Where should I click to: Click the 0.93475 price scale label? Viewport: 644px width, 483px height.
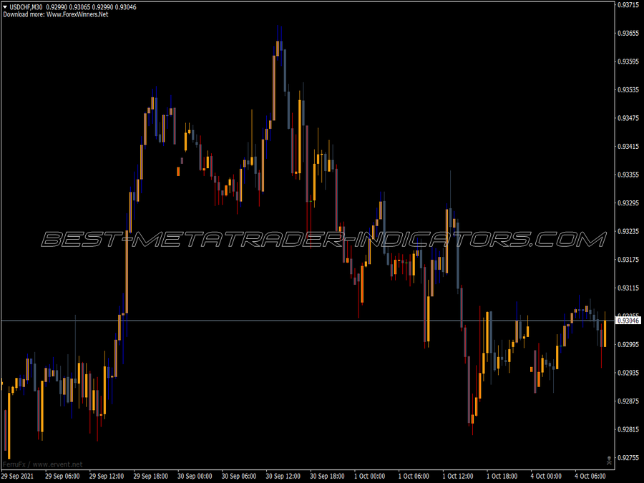[628, 118]
